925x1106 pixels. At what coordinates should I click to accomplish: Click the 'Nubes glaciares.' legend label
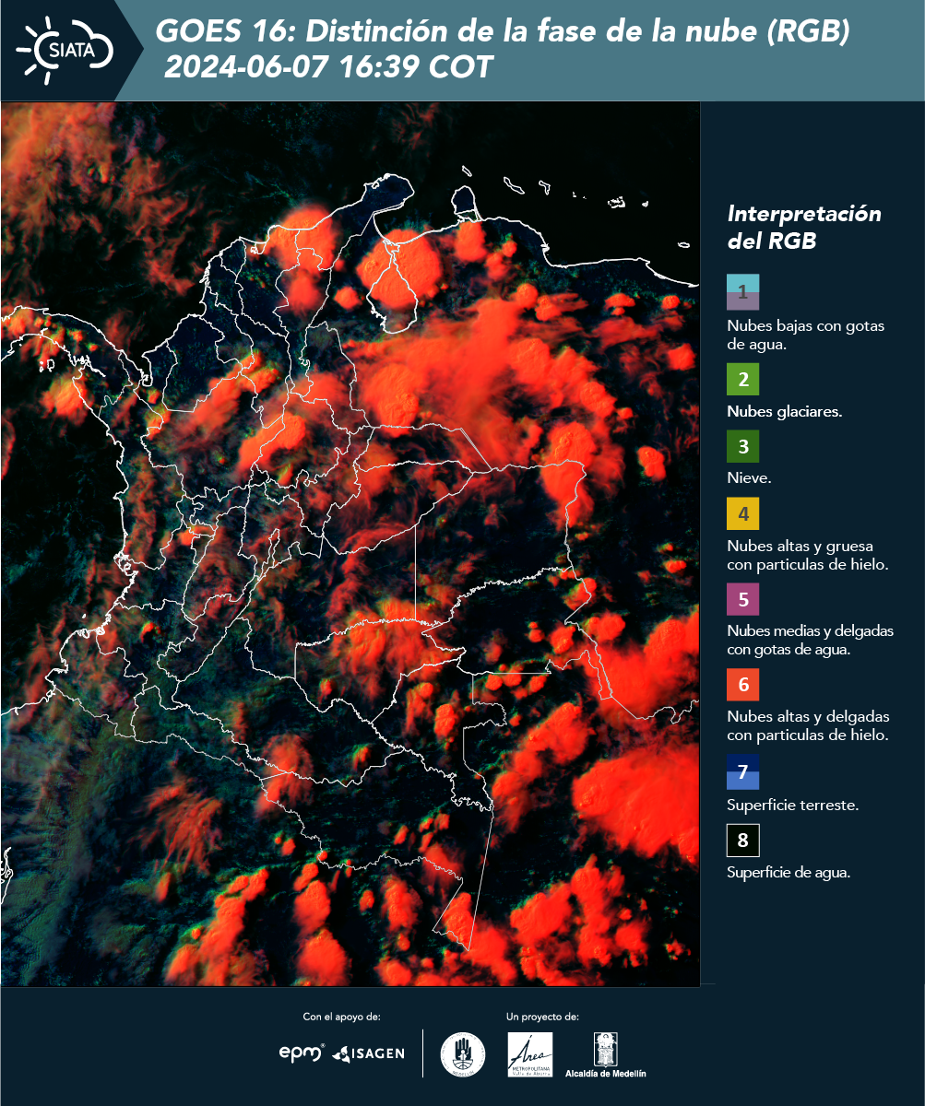[x=784, y=412]
